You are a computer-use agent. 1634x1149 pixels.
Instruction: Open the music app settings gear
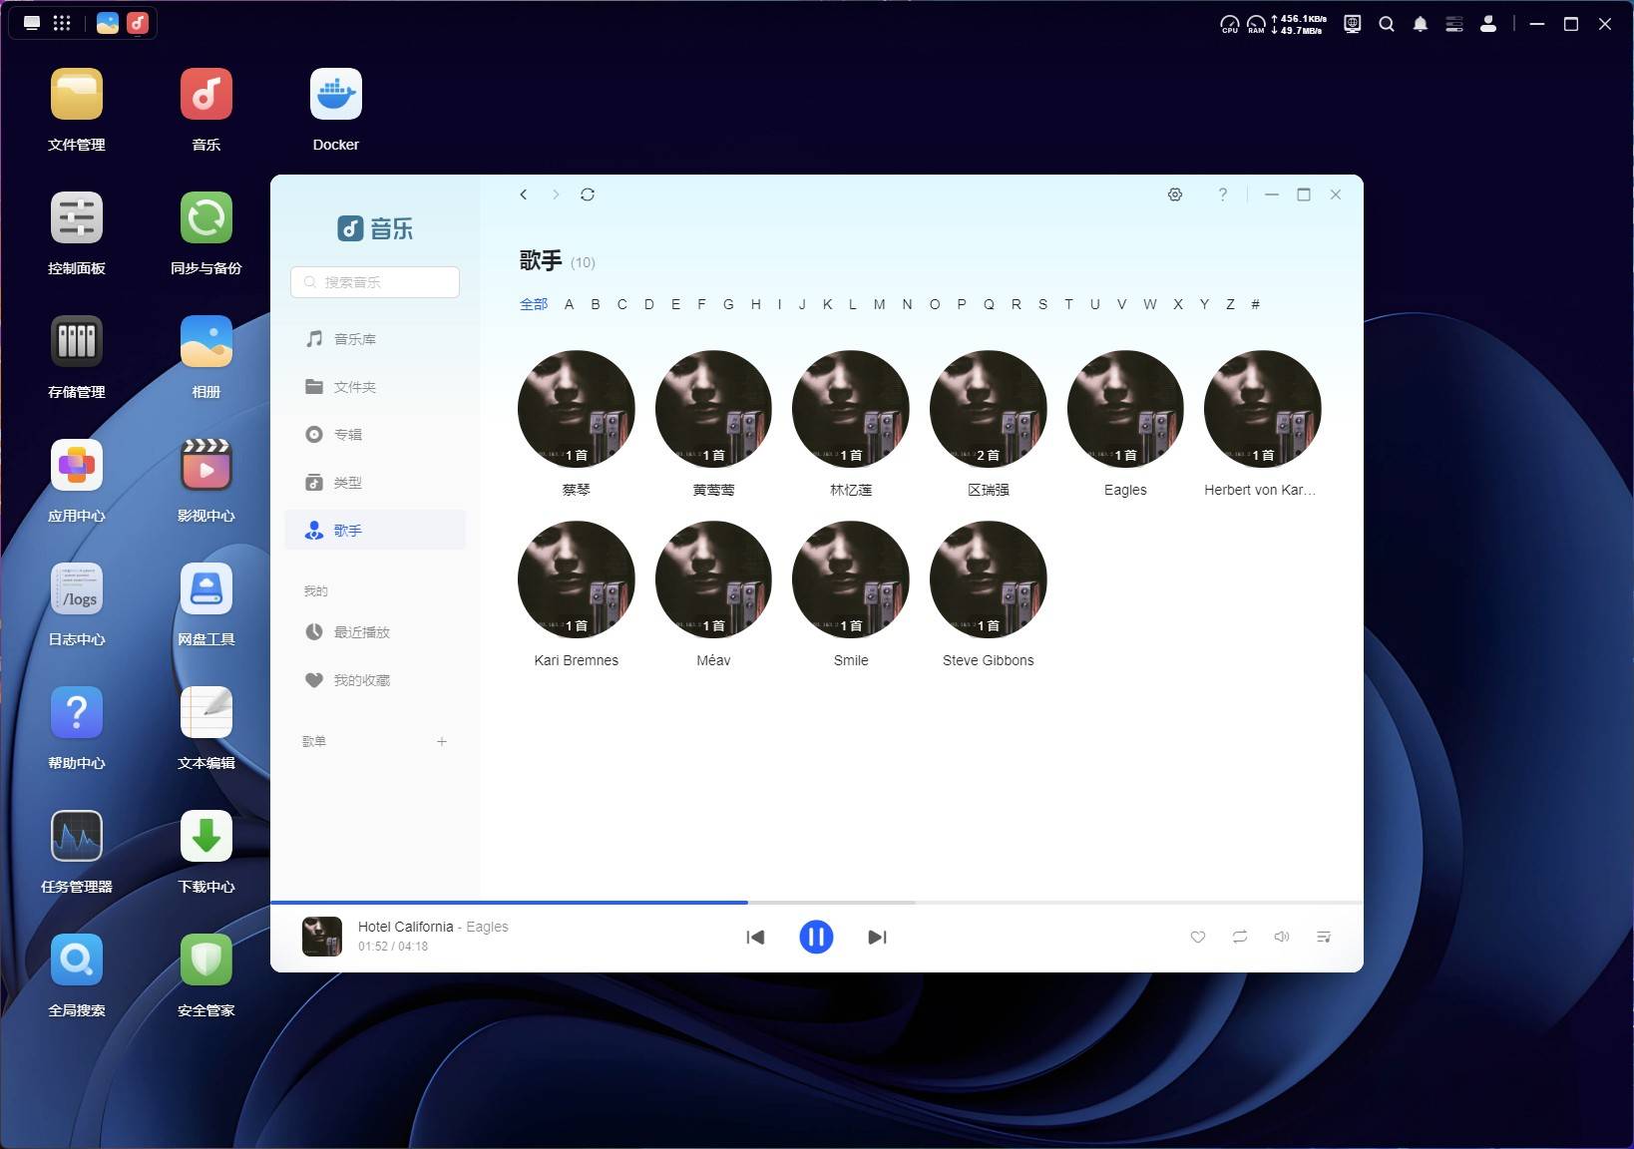[1174, 194]
